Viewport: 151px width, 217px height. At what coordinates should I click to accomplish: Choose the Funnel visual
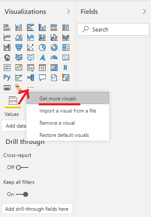point(19,47)
